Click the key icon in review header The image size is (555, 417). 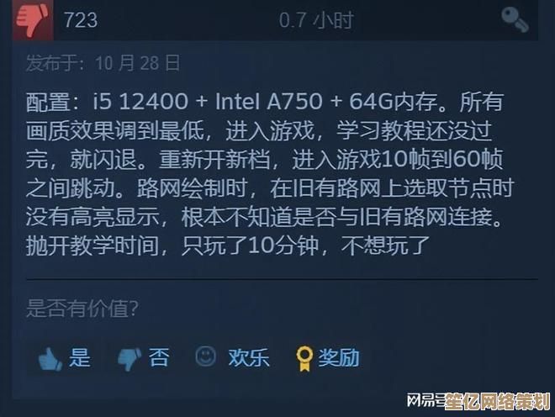click(x=514, y=19)
